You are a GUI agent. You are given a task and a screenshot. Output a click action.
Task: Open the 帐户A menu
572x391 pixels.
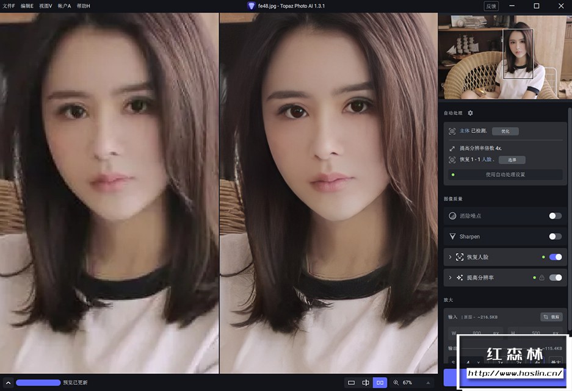pos(64,6)
